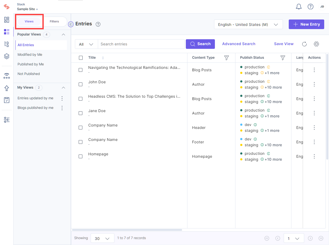Image resolution: width=329 pixels, height=245 pixels.
Task: Switch to the Filters tab
Action: (54, 21)
